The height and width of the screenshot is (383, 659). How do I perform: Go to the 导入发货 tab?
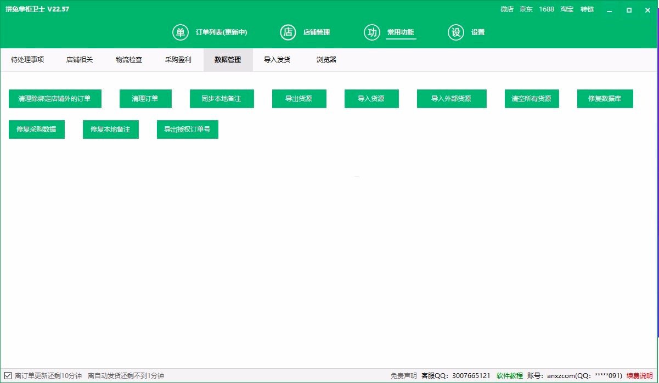[x=277, y=60]
